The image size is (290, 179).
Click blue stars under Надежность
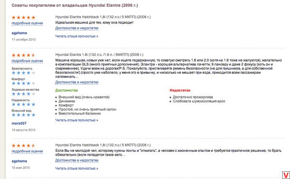(24, 104)
